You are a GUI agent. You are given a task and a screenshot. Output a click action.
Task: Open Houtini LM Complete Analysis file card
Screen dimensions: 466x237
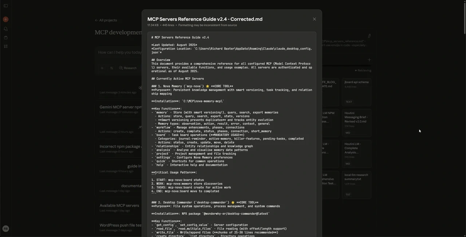(356, 154)
